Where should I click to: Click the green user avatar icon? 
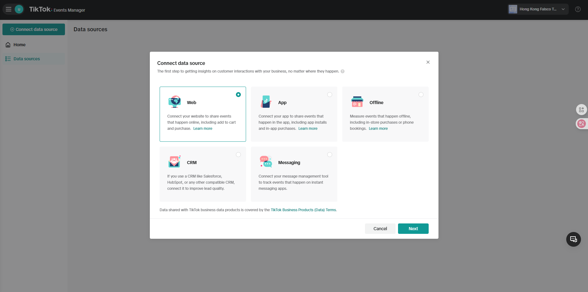point(19,9)
